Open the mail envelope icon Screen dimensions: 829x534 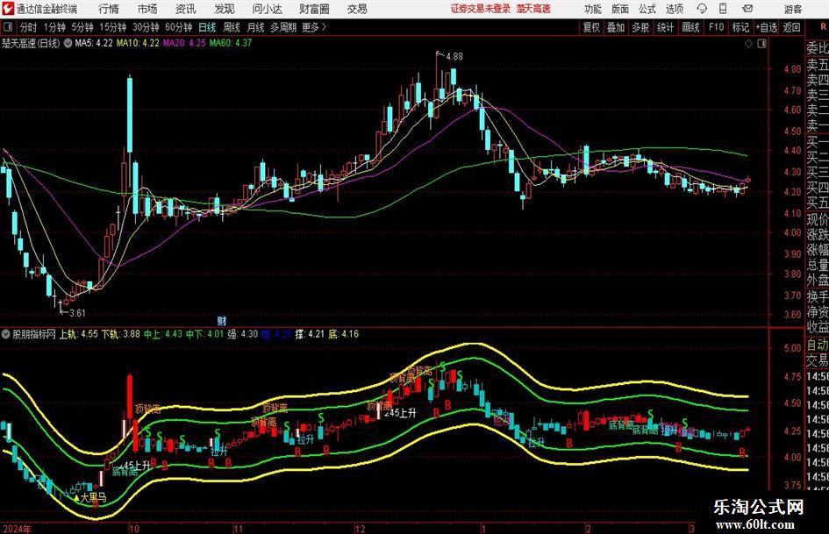(x=747, y=9)
